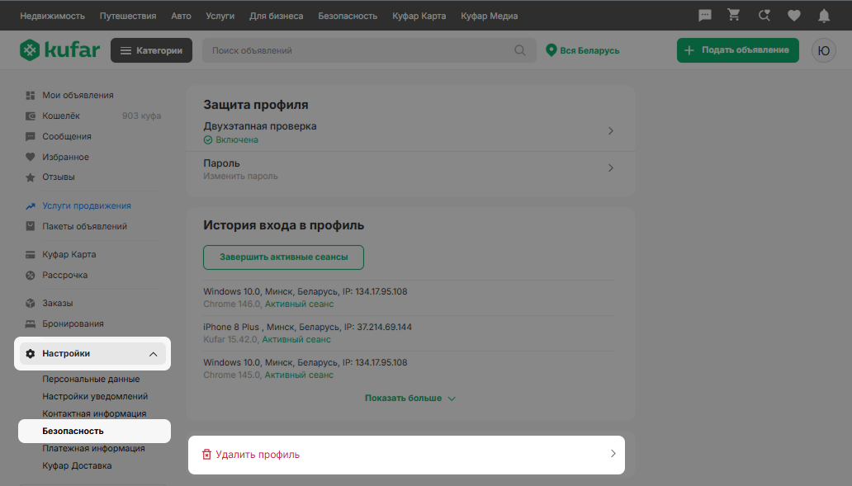852x486 pixels.
Task: Collapse the Настройки sidebar section
Action: (x=153, y=354)
